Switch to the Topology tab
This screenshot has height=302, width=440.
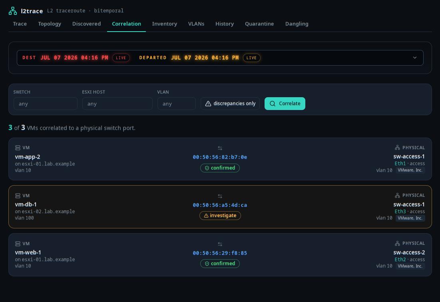click(x=50, y=24)
